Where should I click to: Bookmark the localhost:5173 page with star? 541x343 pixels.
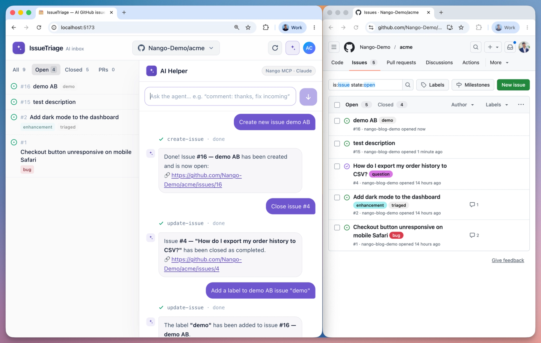point(248,27)
